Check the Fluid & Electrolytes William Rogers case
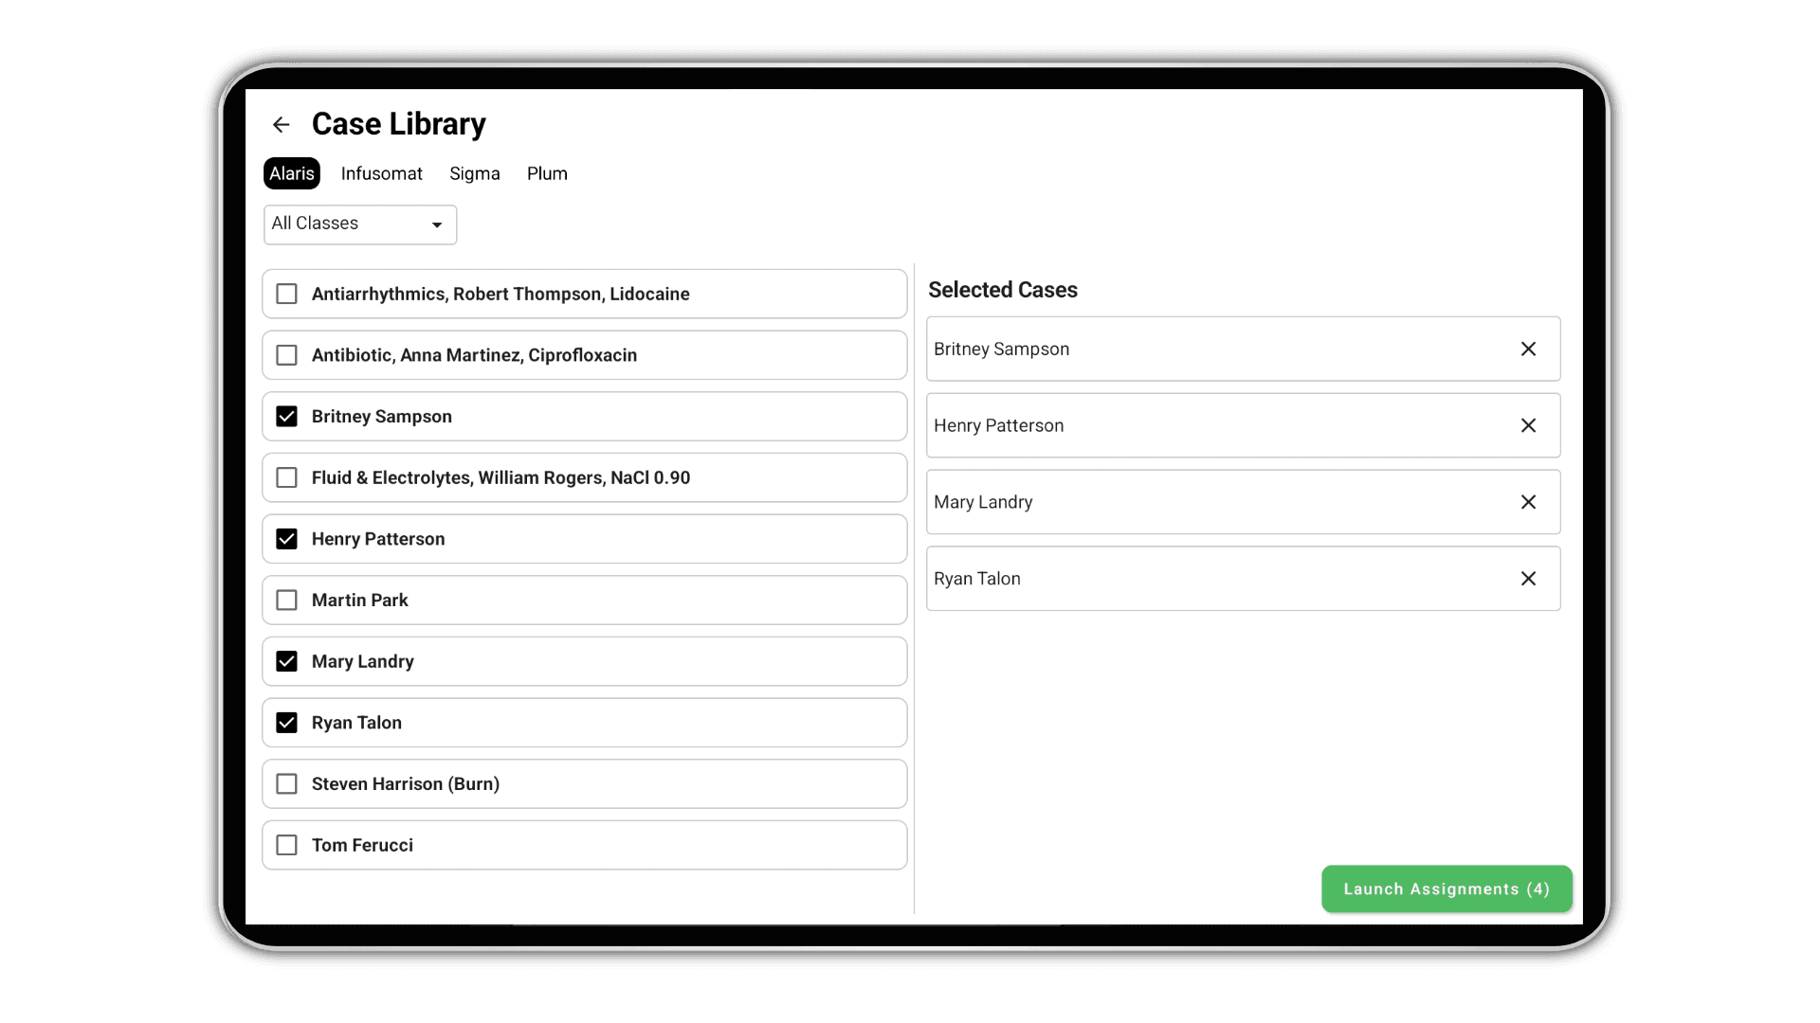1820x1023 pixels. tap(286, 477)
